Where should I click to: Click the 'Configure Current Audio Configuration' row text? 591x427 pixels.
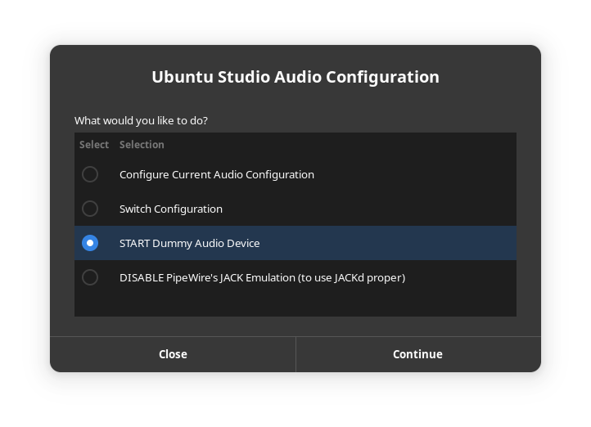click(x=217, y=174)
